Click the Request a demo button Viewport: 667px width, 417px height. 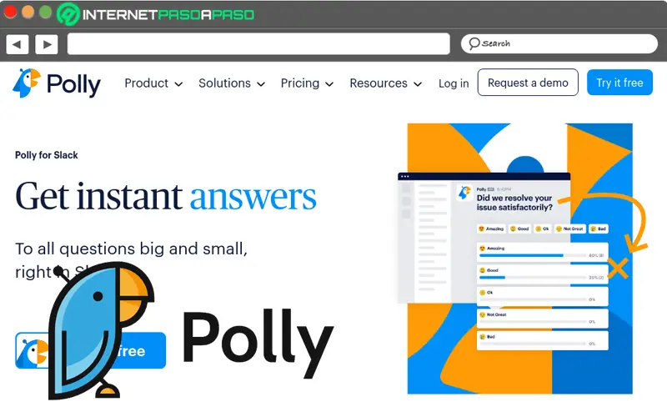[x=528, y=83]
